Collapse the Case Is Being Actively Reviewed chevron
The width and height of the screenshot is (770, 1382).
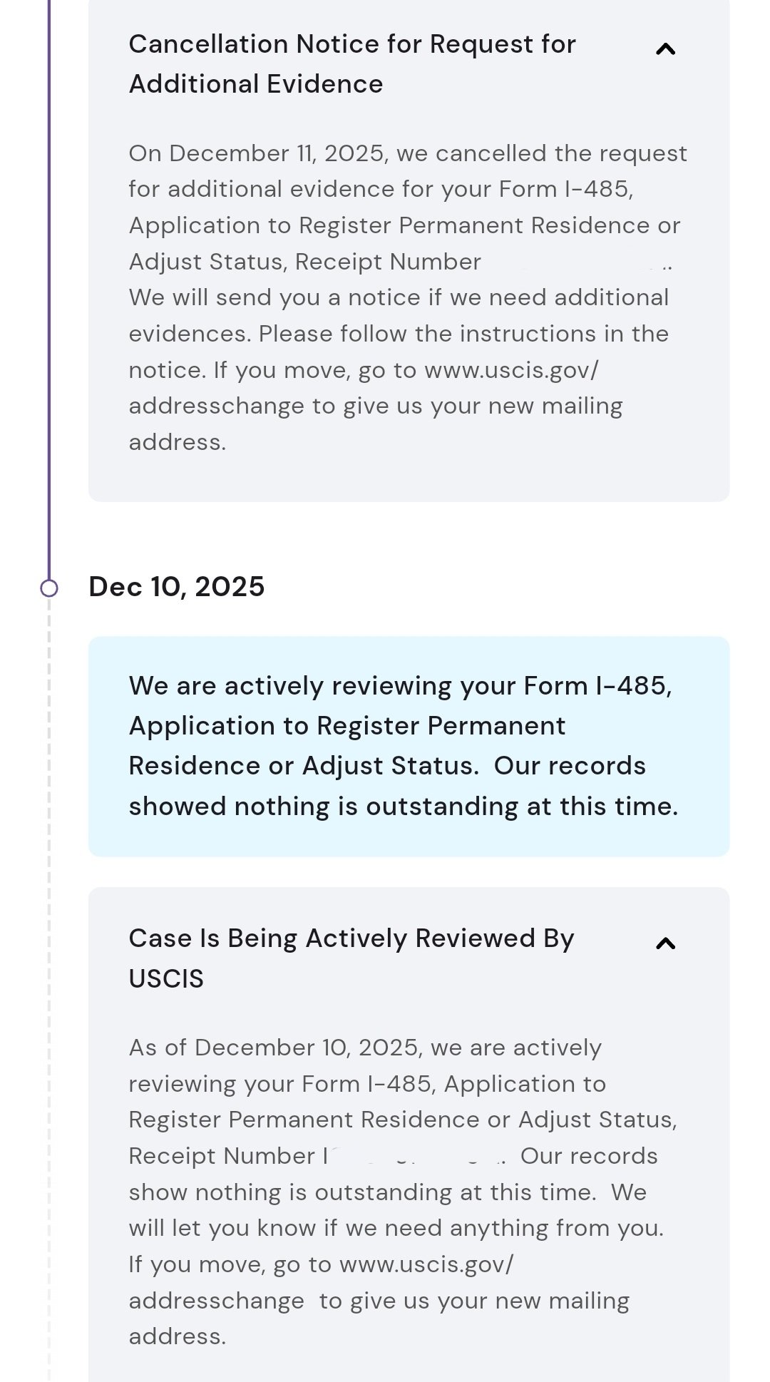[664, 943]
